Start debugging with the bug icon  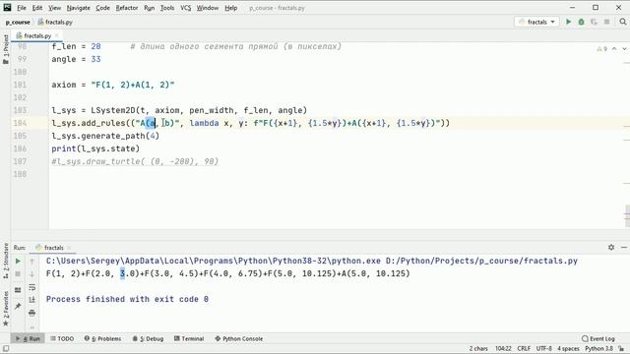pyautogui.click(x=581, y=22)
